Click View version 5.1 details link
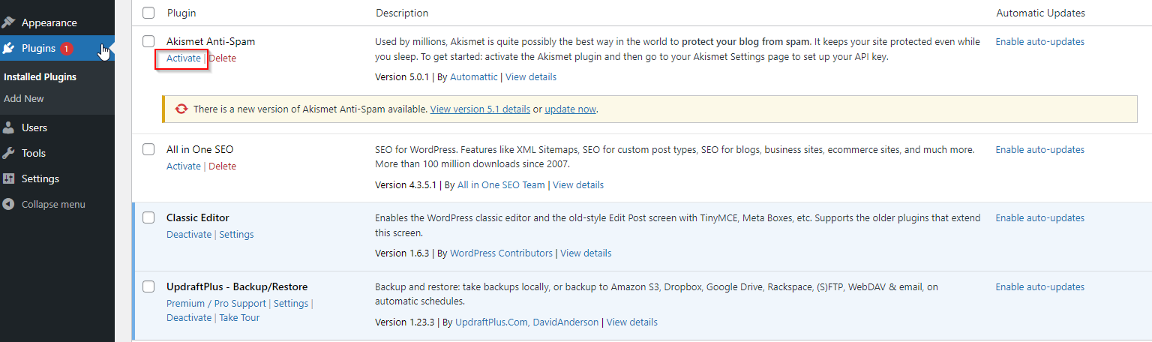Image resolution: width=1152 pixels, height=342 pixels. click(480, 109)
